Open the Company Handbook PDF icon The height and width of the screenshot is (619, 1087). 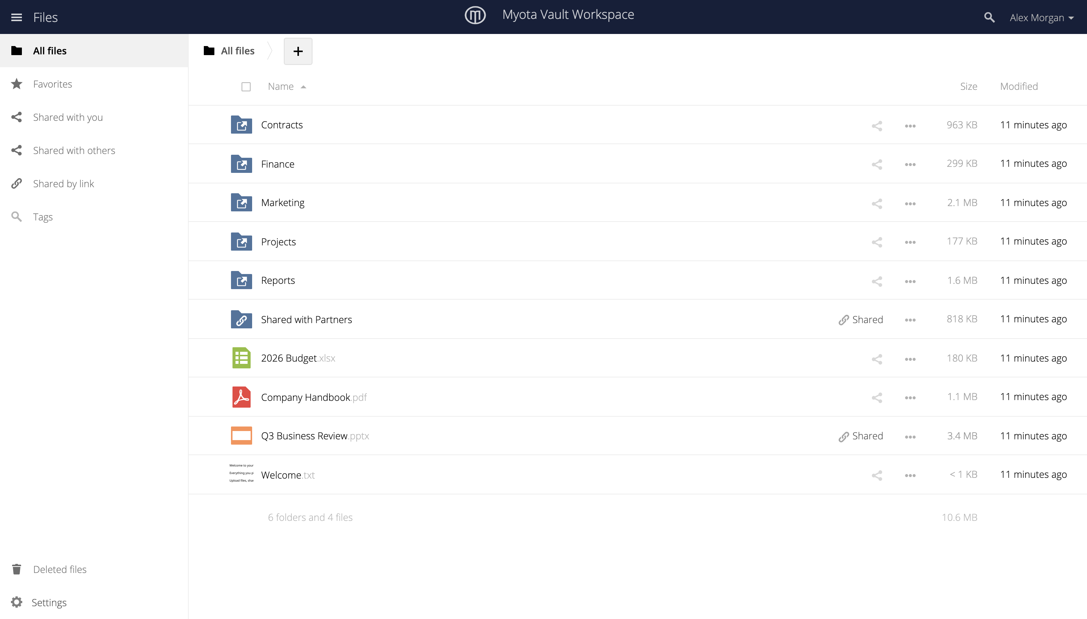coord(241,397)
